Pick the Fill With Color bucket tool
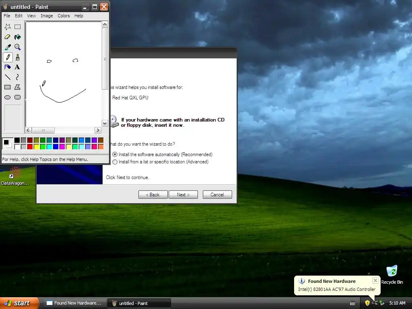This screenshot has height=309, width=412. [18, 37]
